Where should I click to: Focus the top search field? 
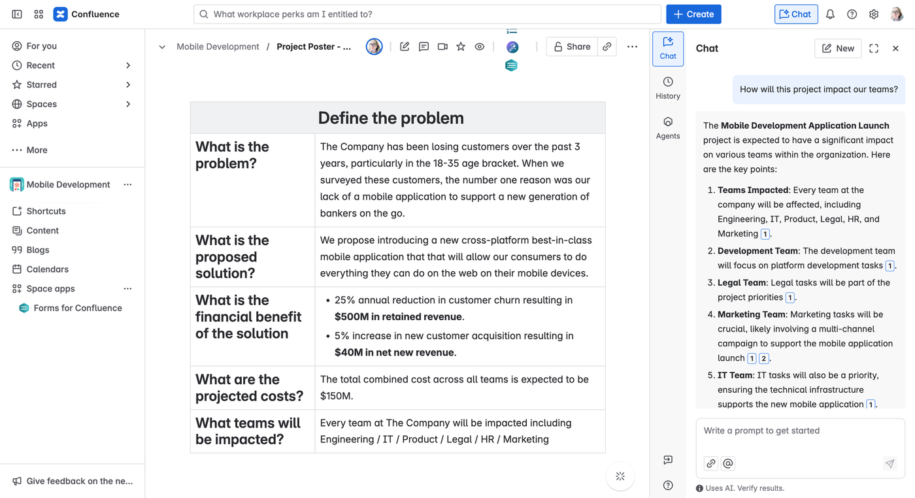click(427, 14)
